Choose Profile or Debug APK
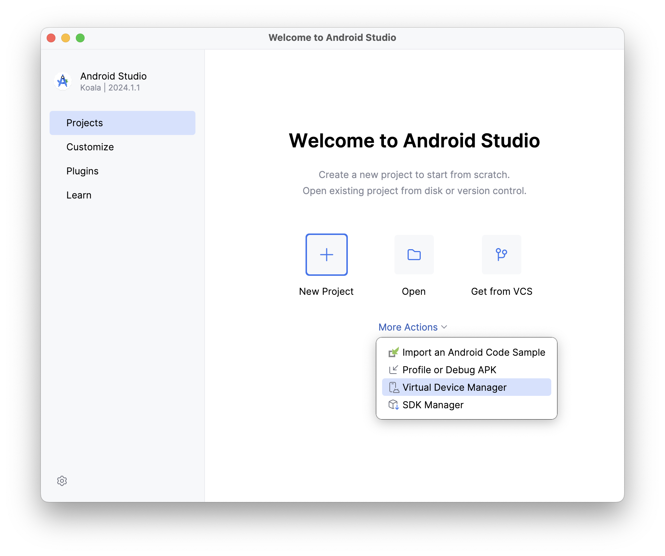 pyautogui.click(x=449, y=370)
